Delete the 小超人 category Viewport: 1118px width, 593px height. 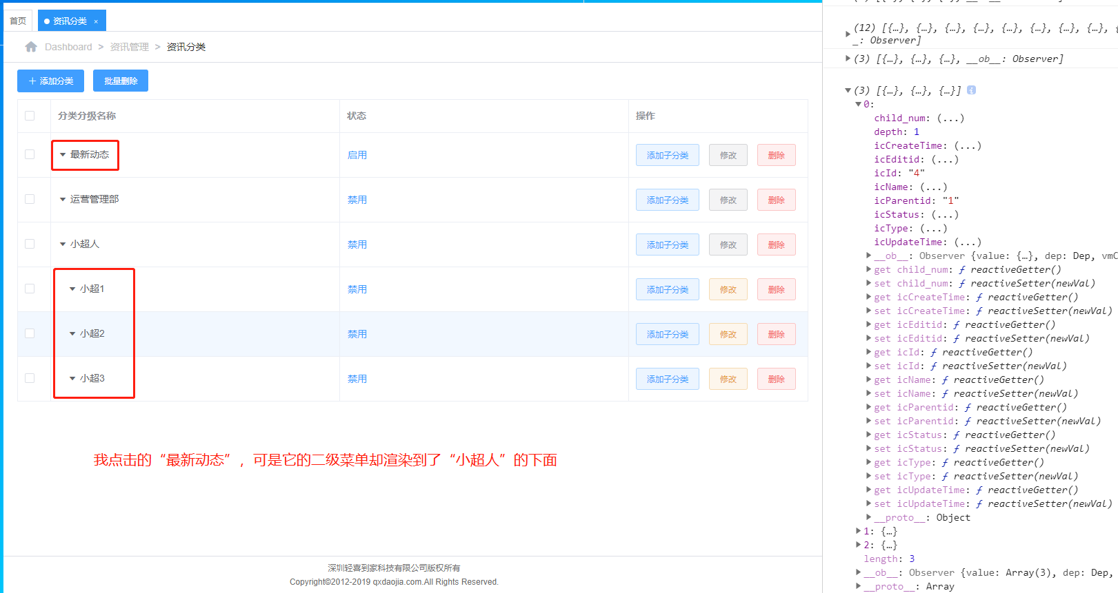(x=777, y=245)
